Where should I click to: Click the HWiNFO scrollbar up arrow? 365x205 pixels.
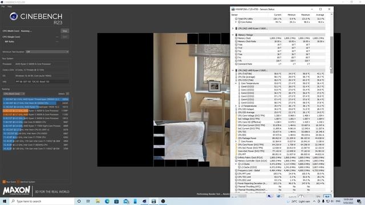click(x=331, y=14)
